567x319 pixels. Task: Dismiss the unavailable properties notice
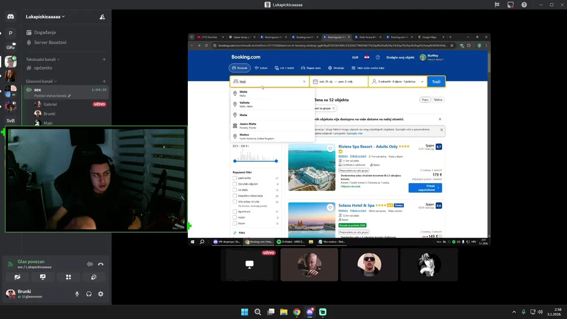(440, 119)
